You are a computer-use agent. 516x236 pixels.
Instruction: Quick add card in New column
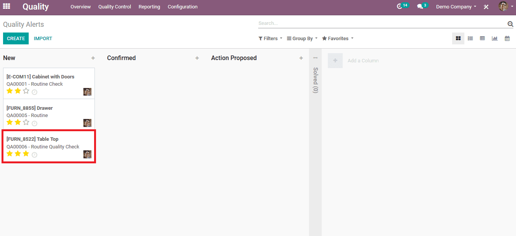[93, 58]
